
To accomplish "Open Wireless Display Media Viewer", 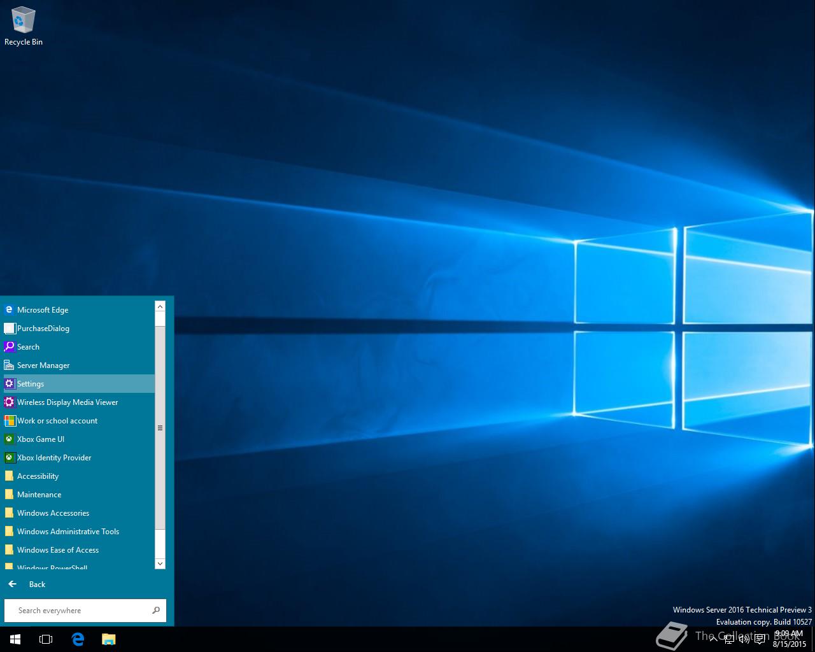I will tap(79, 402).
